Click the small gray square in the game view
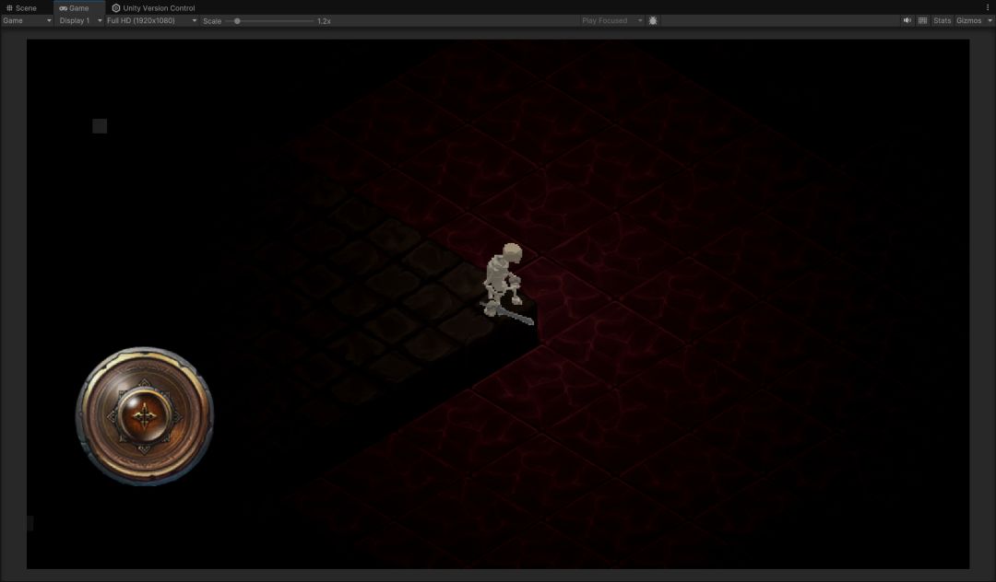The width and height of the screenshot is (996, 582). tap(100, 125)
